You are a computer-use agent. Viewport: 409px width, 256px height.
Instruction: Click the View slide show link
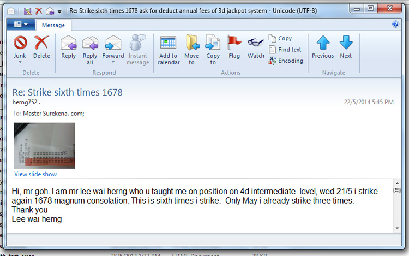tap(35, 174)
